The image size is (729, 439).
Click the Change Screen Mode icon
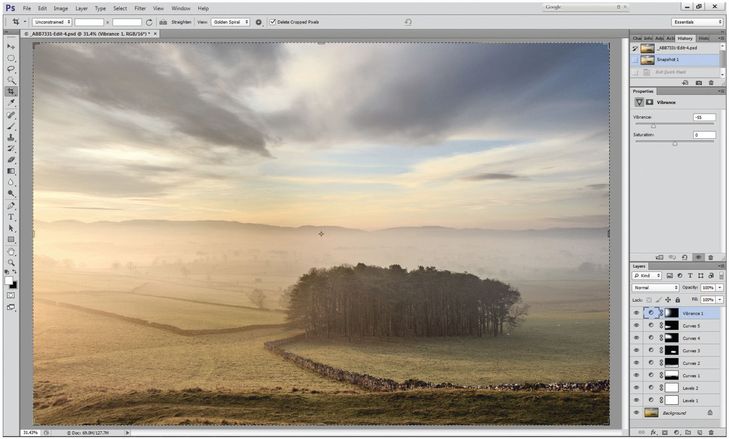click(x=11, y=307)
